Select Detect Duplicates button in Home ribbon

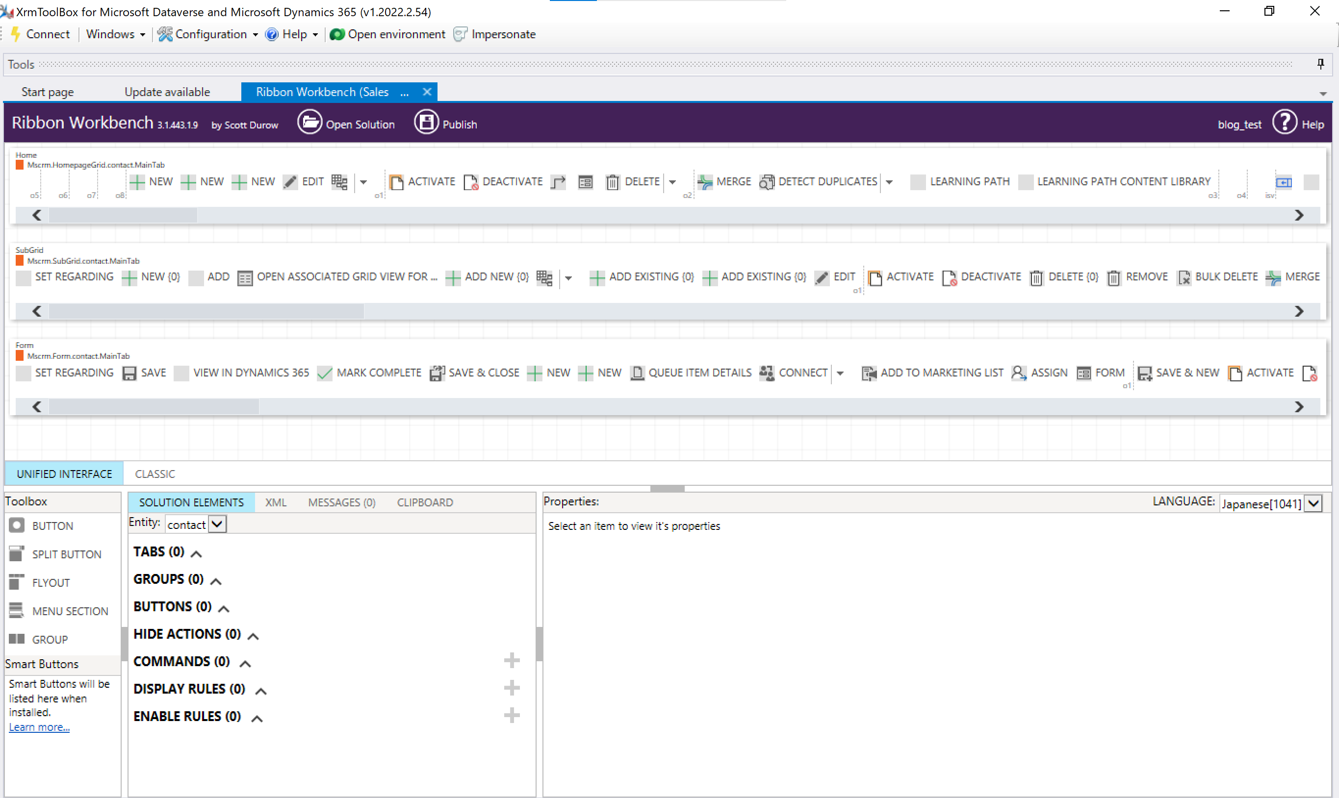[818, 182]
